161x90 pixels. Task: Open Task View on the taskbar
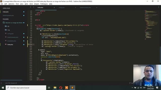(x=49, y=88)
